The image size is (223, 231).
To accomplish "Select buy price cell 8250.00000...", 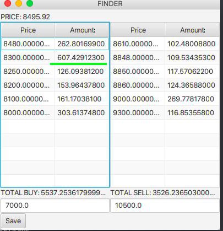I will (28, 71).
